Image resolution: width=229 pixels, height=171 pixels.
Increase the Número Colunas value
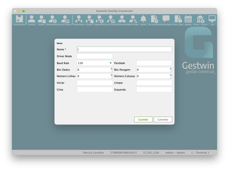171,75
